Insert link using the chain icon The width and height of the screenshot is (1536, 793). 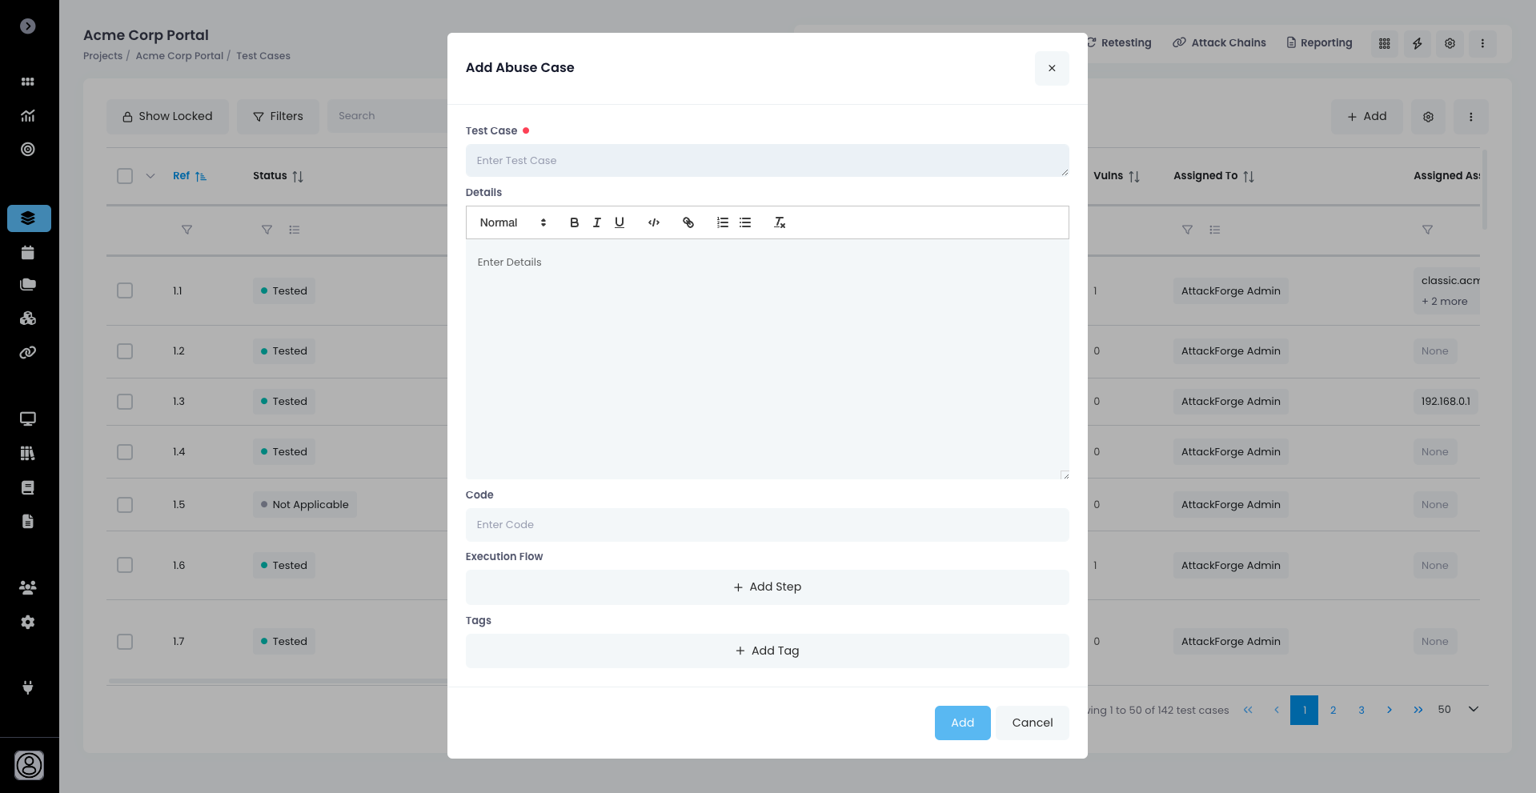pyautogui.click(x=688, y=222)
